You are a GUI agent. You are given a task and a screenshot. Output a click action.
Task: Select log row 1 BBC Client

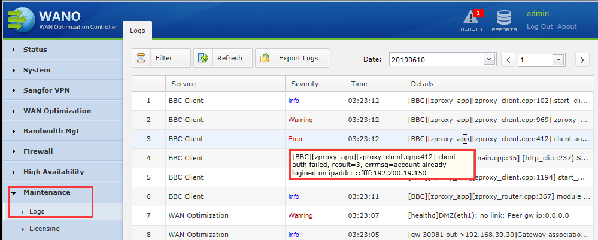[186, 101]
